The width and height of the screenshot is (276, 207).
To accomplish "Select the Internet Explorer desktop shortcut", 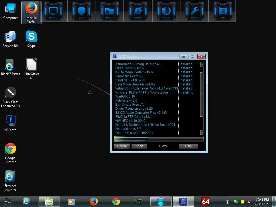I will tap(11, 181).
